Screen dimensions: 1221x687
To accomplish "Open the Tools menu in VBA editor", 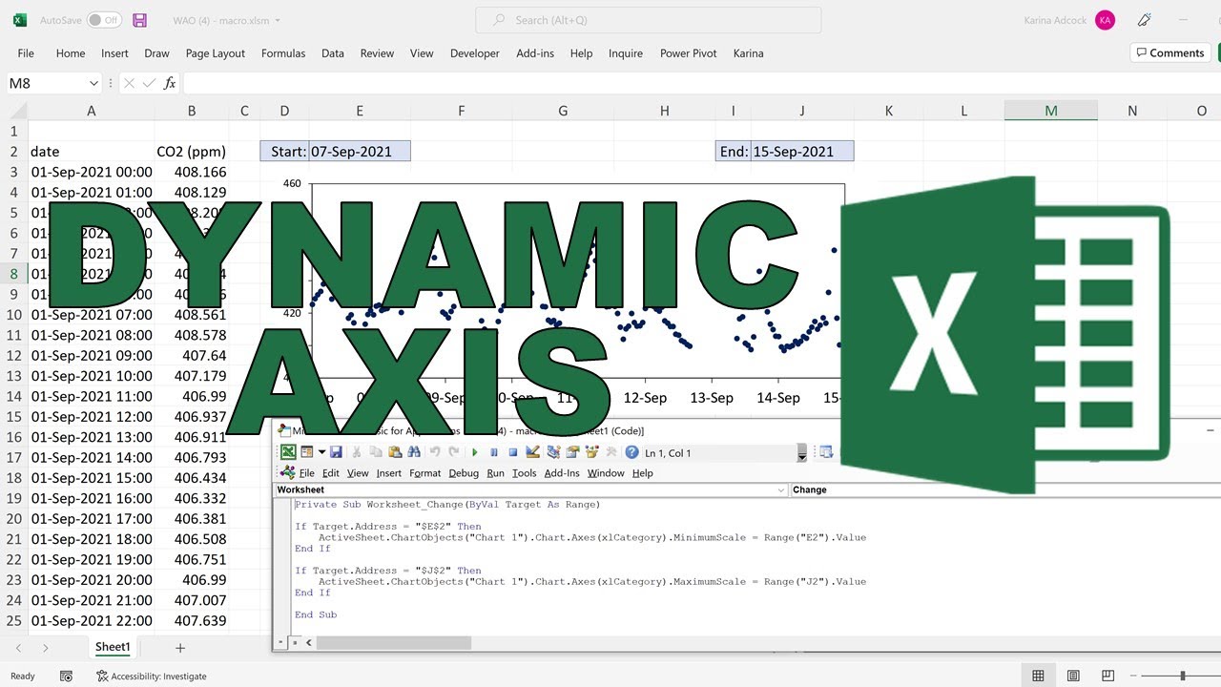I will [x=525, y=473].
